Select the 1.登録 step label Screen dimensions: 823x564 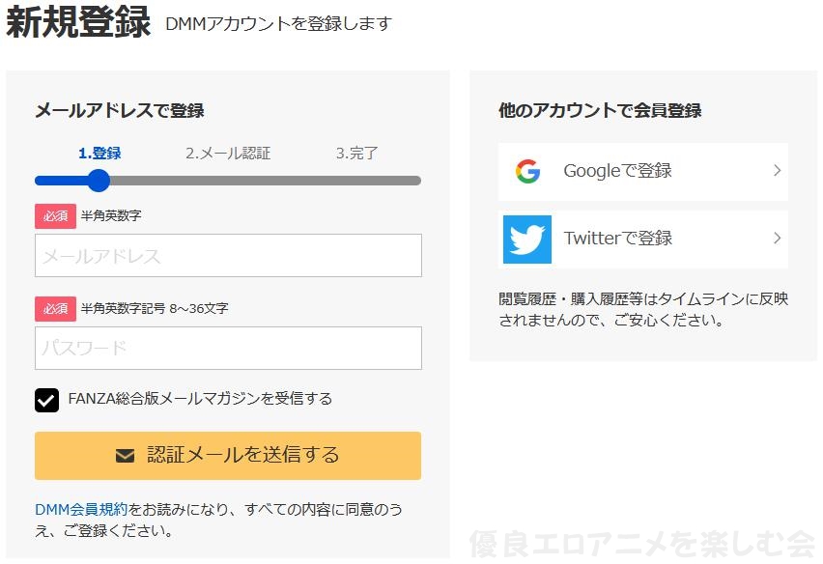pyautogui.click(x=99, y=153)
